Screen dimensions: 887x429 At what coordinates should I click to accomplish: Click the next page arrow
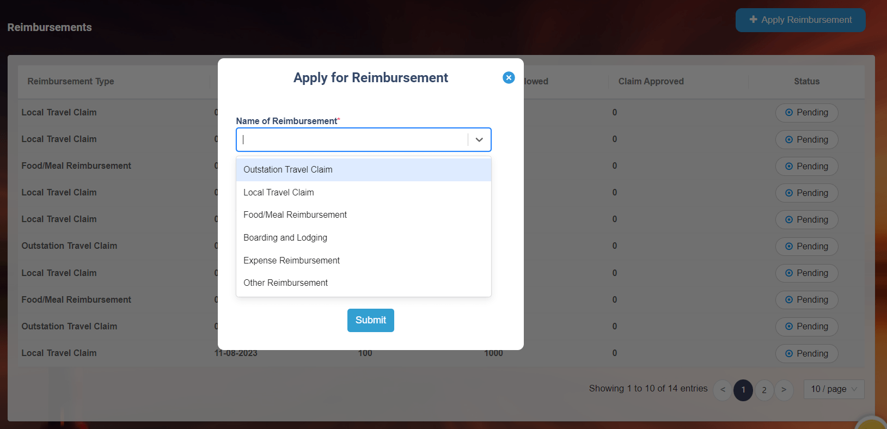coord(784,390)
